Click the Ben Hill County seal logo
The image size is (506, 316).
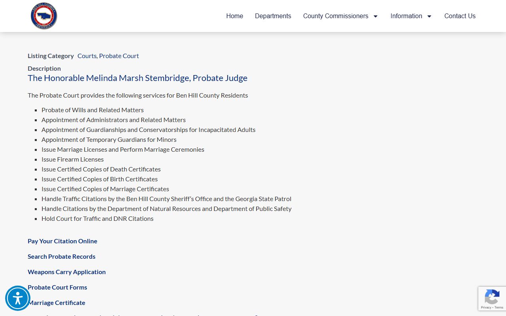(44, 16)
